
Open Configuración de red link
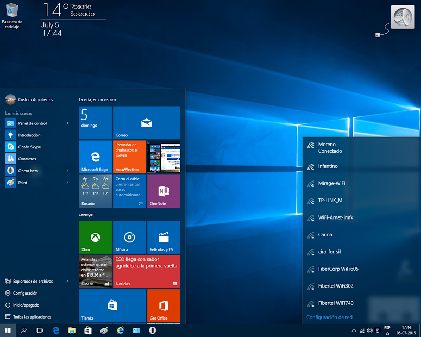coord(329,317)
